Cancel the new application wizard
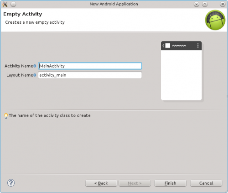 (206, 183)
